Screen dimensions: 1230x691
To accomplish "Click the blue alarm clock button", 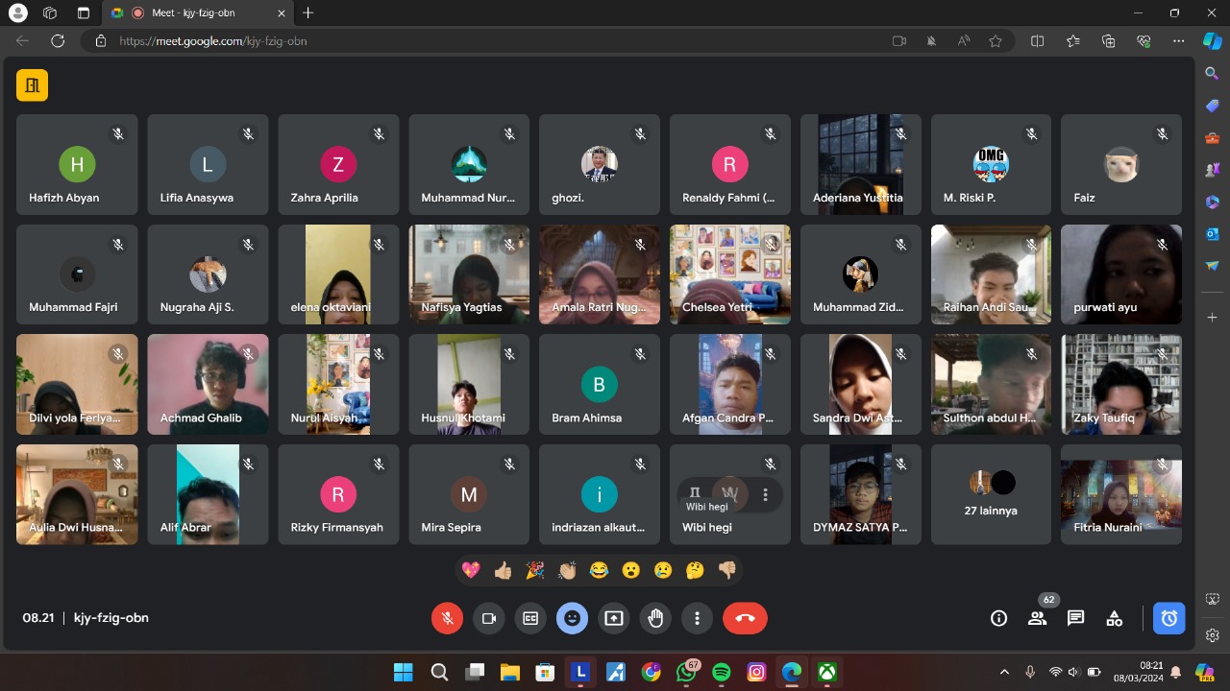I will [1168, 618].
